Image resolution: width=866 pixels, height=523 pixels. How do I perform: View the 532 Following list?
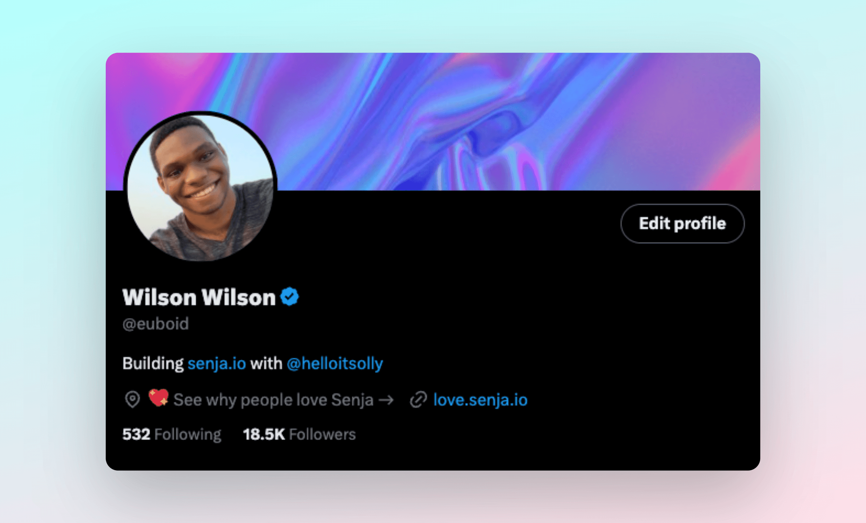(x=172, y=434)
